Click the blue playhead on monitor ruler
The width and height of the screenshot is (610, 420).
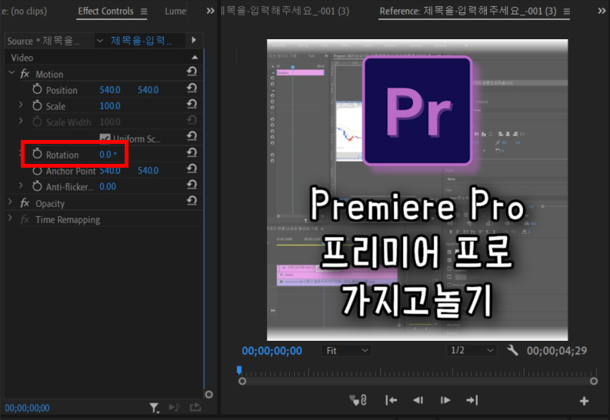click(239, 369)
